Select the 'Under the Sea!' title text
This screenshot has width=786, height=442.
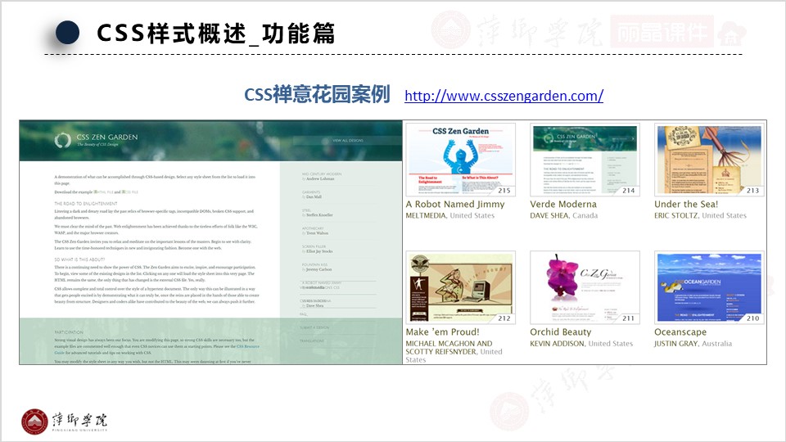click(686, 205)
